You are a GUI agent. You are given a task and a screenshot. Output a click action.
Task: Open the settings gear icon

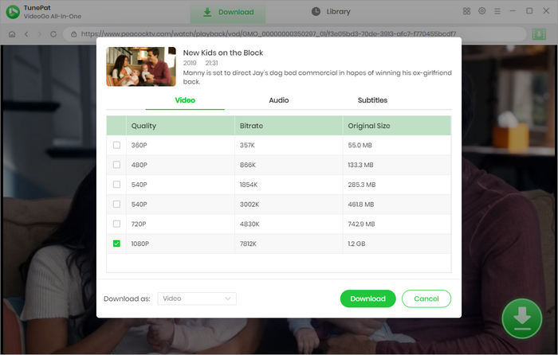(x=482, y=12)
